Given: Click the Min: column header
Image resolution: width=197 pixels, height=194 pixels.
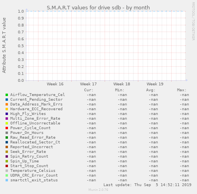Looking at the screenshot, I should click(x=120, y=90).
